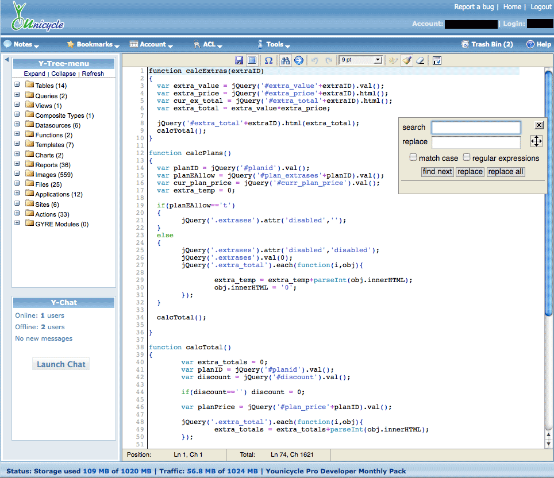Expand the Applications (12) tree node
The height and width of the screenshot is (478, 554).
tap(17, 194)
